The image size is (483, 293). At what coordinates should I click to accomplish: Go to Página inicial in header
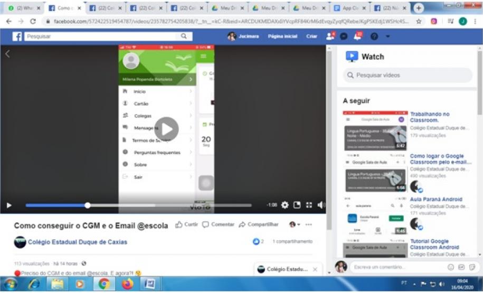point(283,36)
